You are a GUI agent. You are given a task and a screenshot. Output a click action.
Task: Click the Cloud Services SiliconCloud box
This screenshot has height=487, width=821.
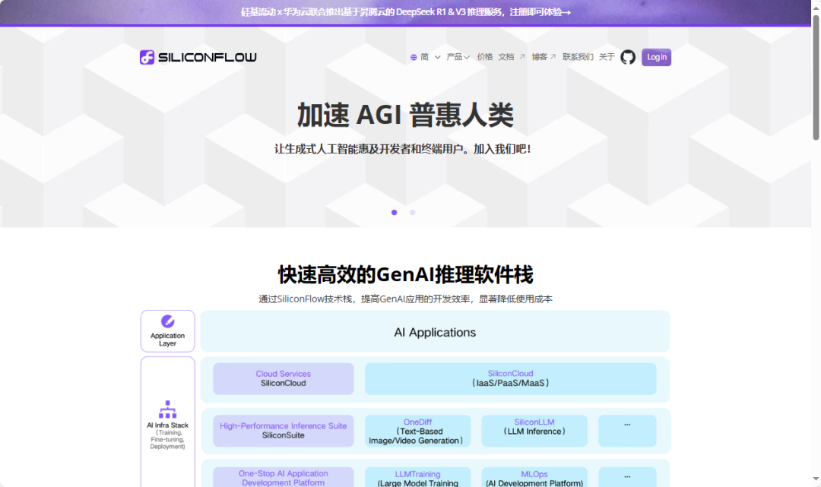[284, 378]
